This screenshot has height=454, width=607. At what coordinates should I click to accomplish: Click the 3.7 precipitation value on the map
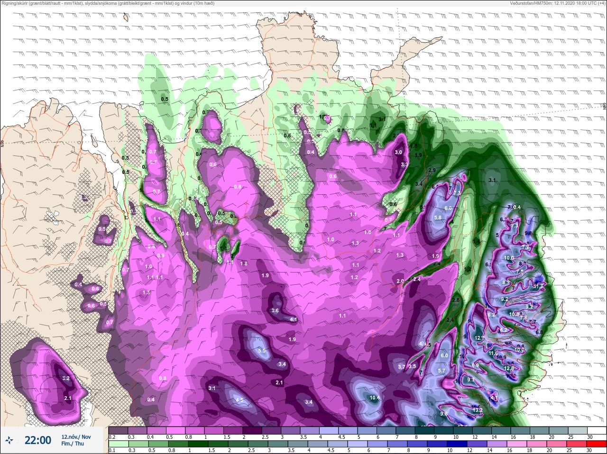point(401,367)
